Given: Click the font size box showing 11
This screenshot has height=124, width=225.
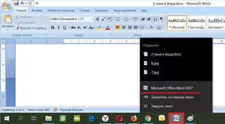Looking at the screenshot, I should coord(86,19).
